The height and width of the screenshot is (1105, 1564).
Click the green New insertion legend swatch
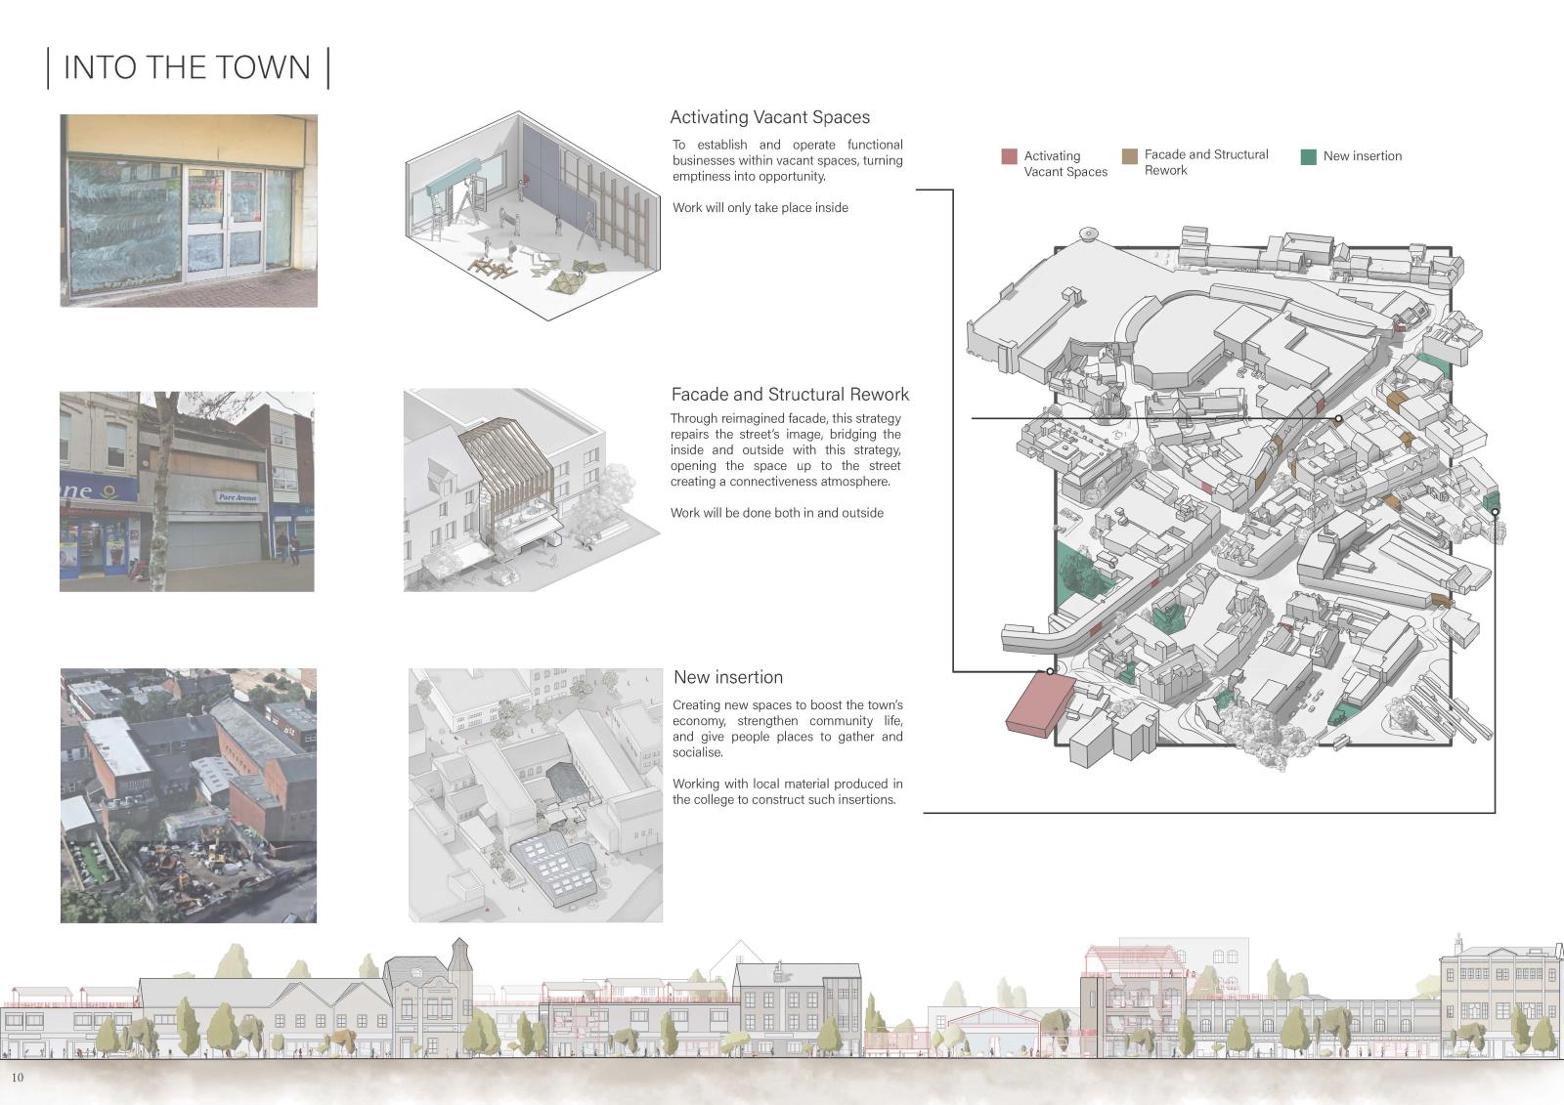point(1309,156)
